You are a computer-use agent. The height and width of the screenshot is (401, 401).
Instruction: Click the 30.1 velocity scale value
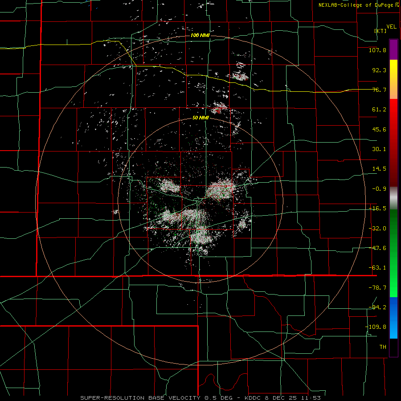tap(379, 149)
